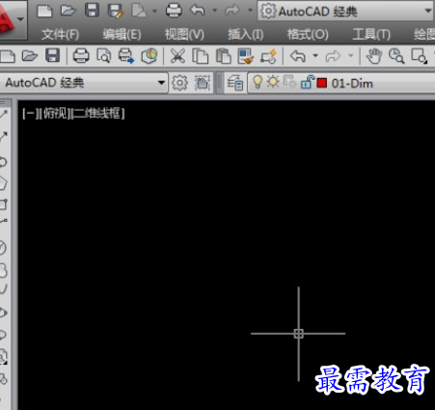Image resolution: width=435 pixels, height=410 pixels.
Task: Save drawing from quick access toolbar
Action: [92, 11]
